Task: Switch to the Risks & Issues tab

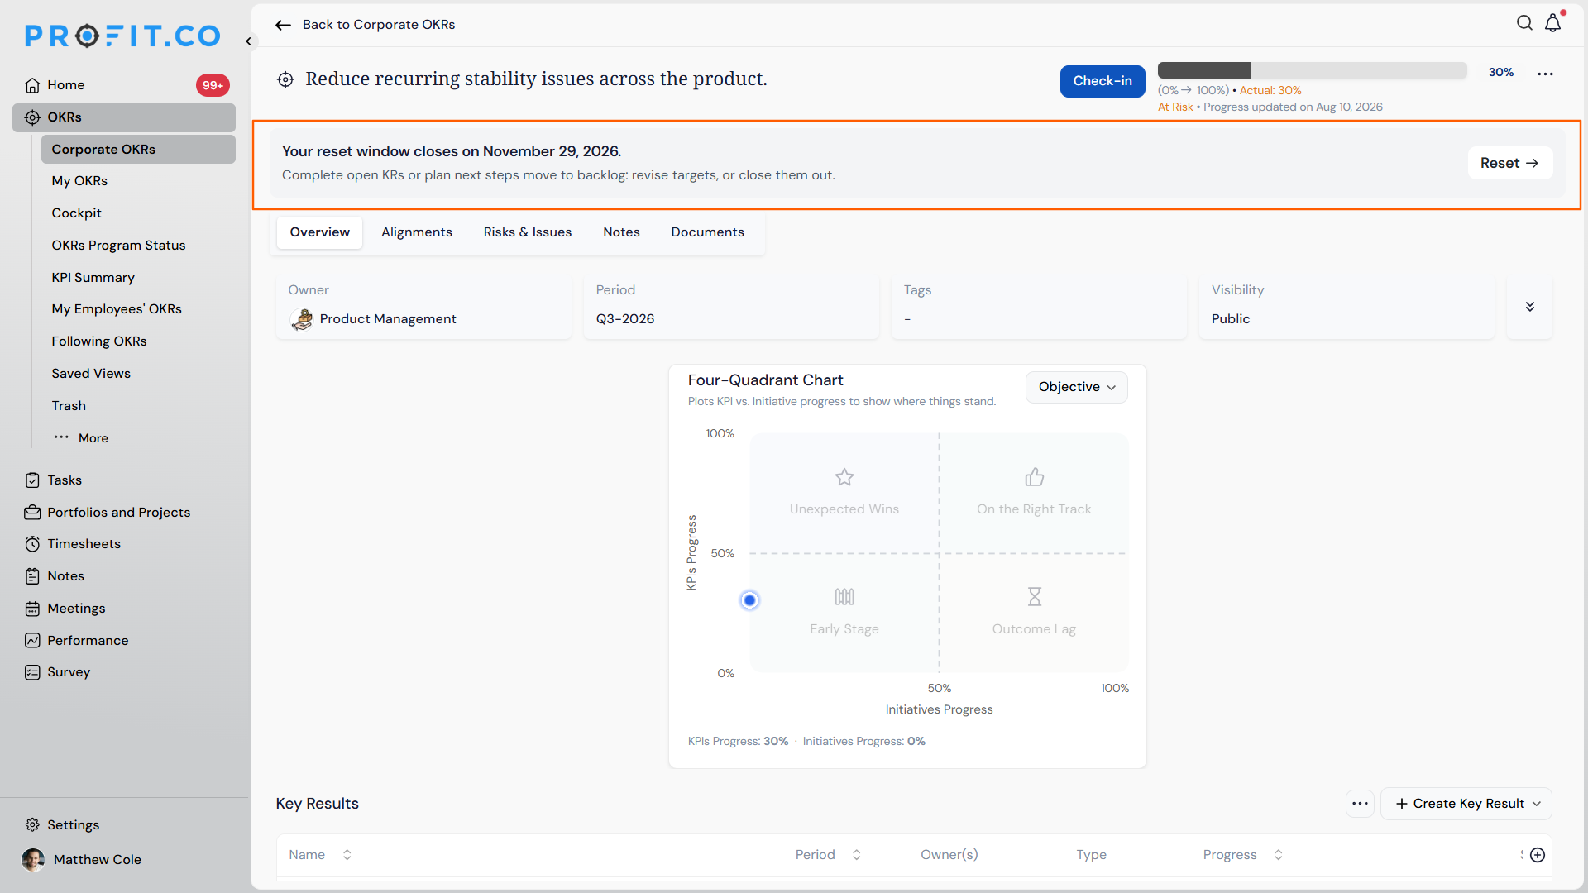Action: pos(528,232)
